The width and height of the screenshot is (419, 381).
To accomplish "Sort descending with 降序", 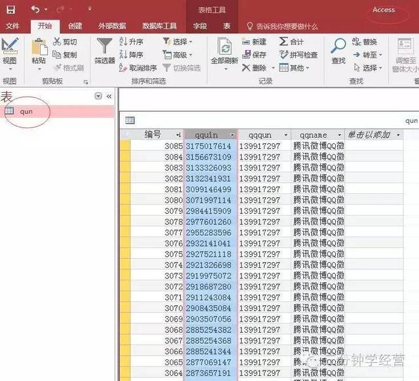I will (x=131, y=55).
